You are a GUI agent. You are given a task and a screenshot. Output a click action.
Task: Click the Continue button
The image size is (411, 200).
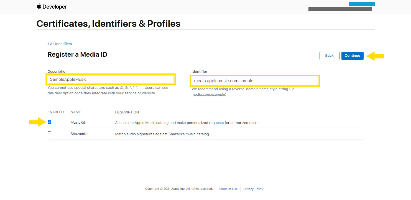(352, 56)
